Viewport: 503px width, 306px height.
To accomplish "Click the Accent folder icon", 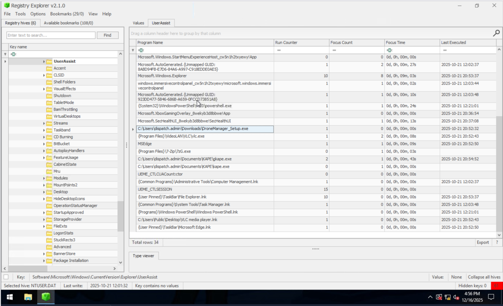I will click(x=49, y=68).
